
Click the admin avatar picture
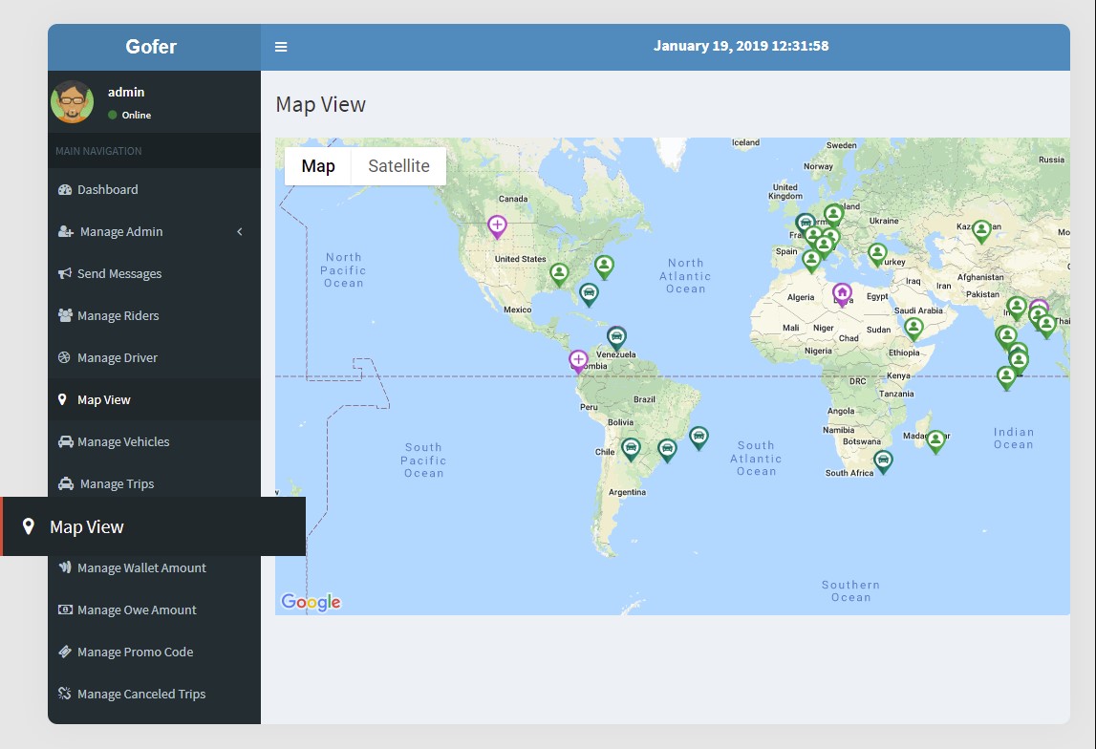(73, 102)
